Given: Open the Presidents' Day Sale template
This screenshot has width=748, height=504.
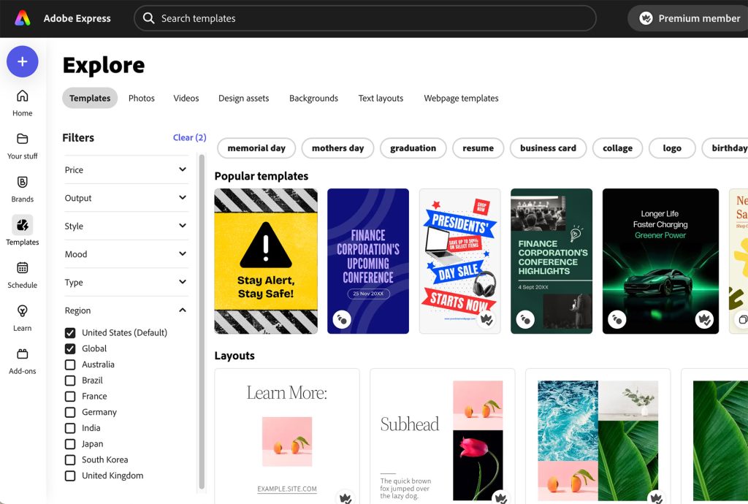Looking at the screenshot, I should [x=460, y=261].
